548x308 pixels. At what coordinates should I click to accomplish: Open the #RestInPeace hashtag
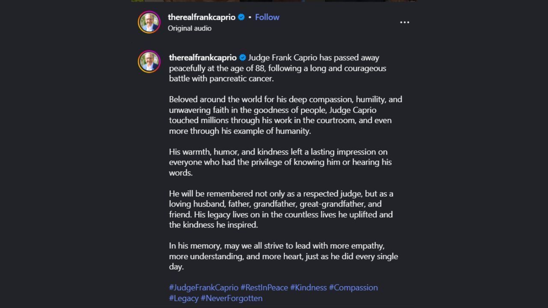(264, 287)
